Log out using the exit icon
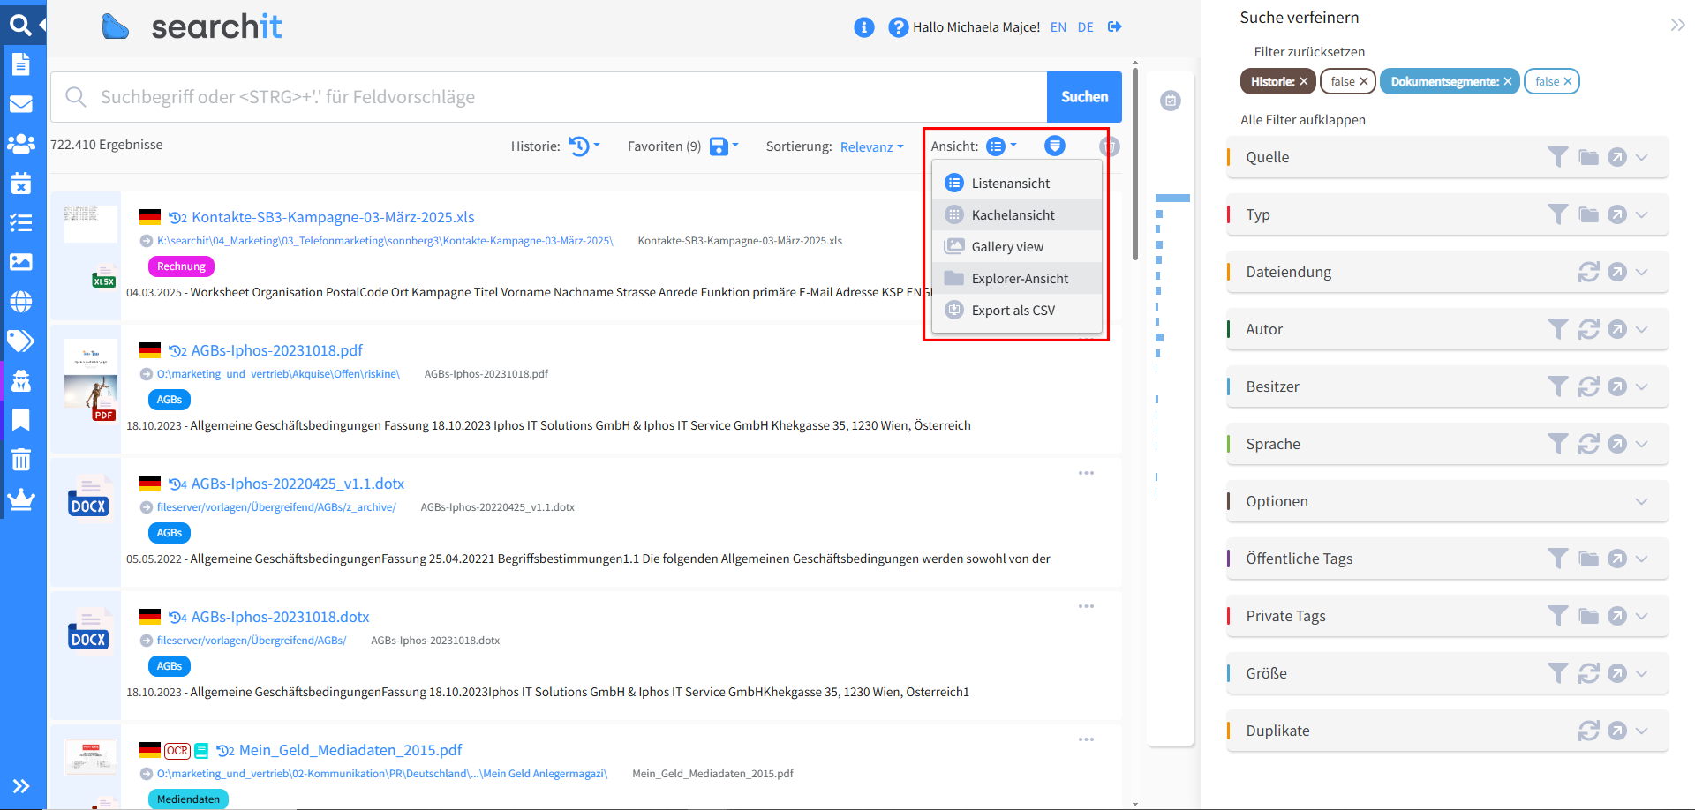The height and width of the screenshot is (810, 1695). (1115, 27)
